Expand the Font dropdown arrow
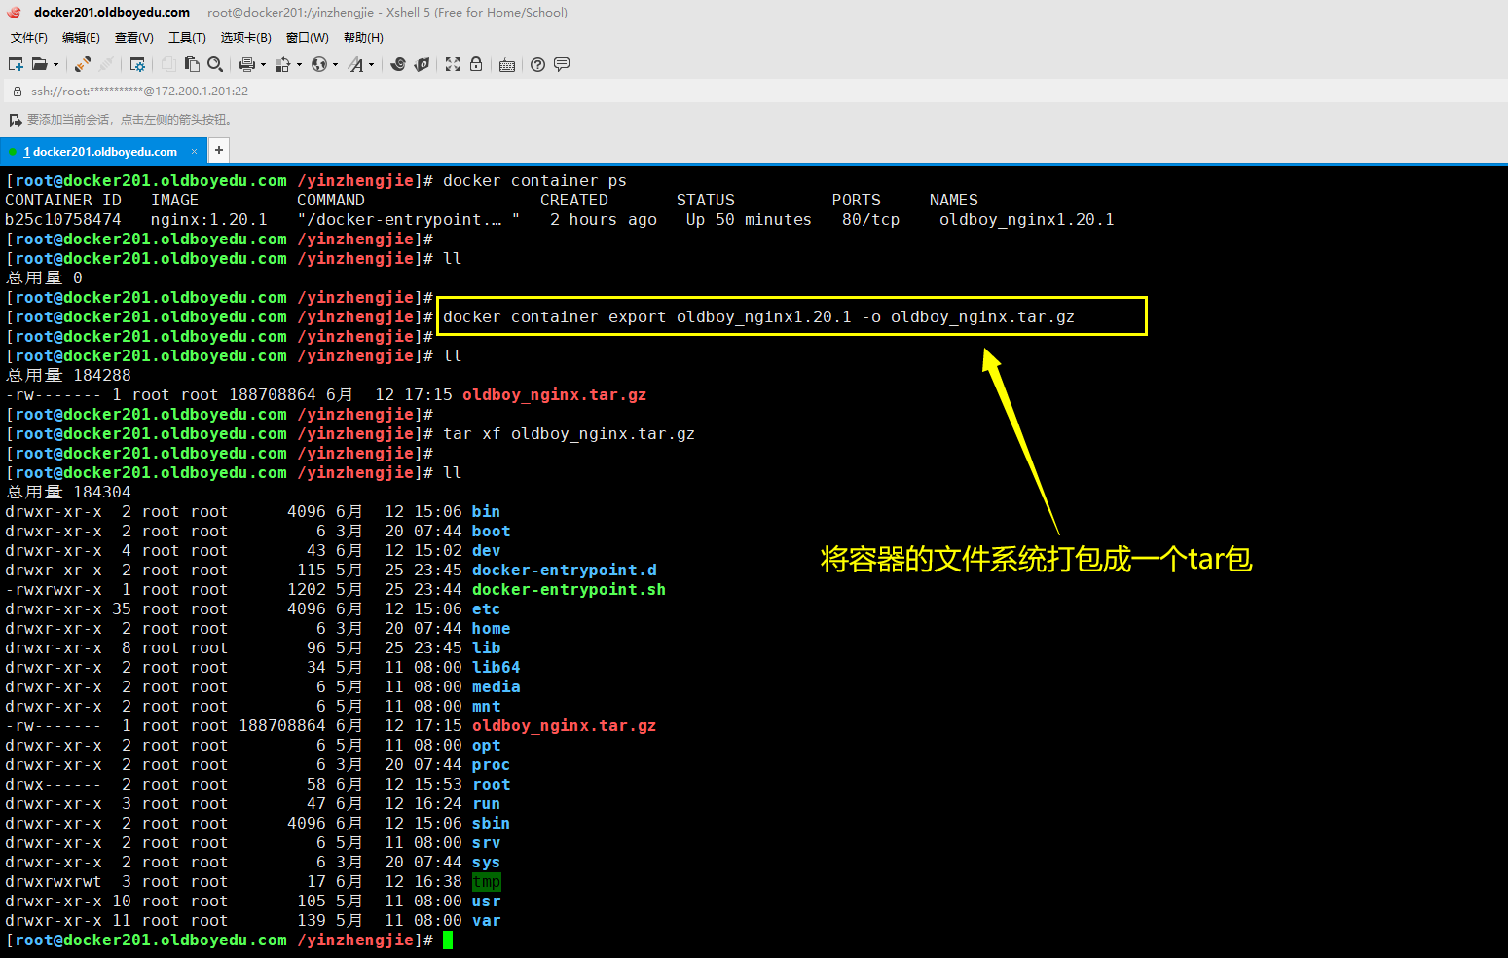Image resolution: width=1508 pixels, height=958 pixels. tap(371, 65)
